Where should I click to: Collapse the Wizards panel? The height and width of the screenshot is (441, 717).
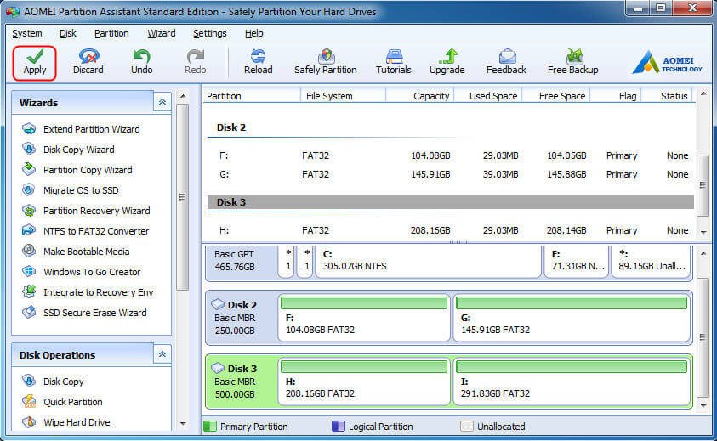click(162, 102)
